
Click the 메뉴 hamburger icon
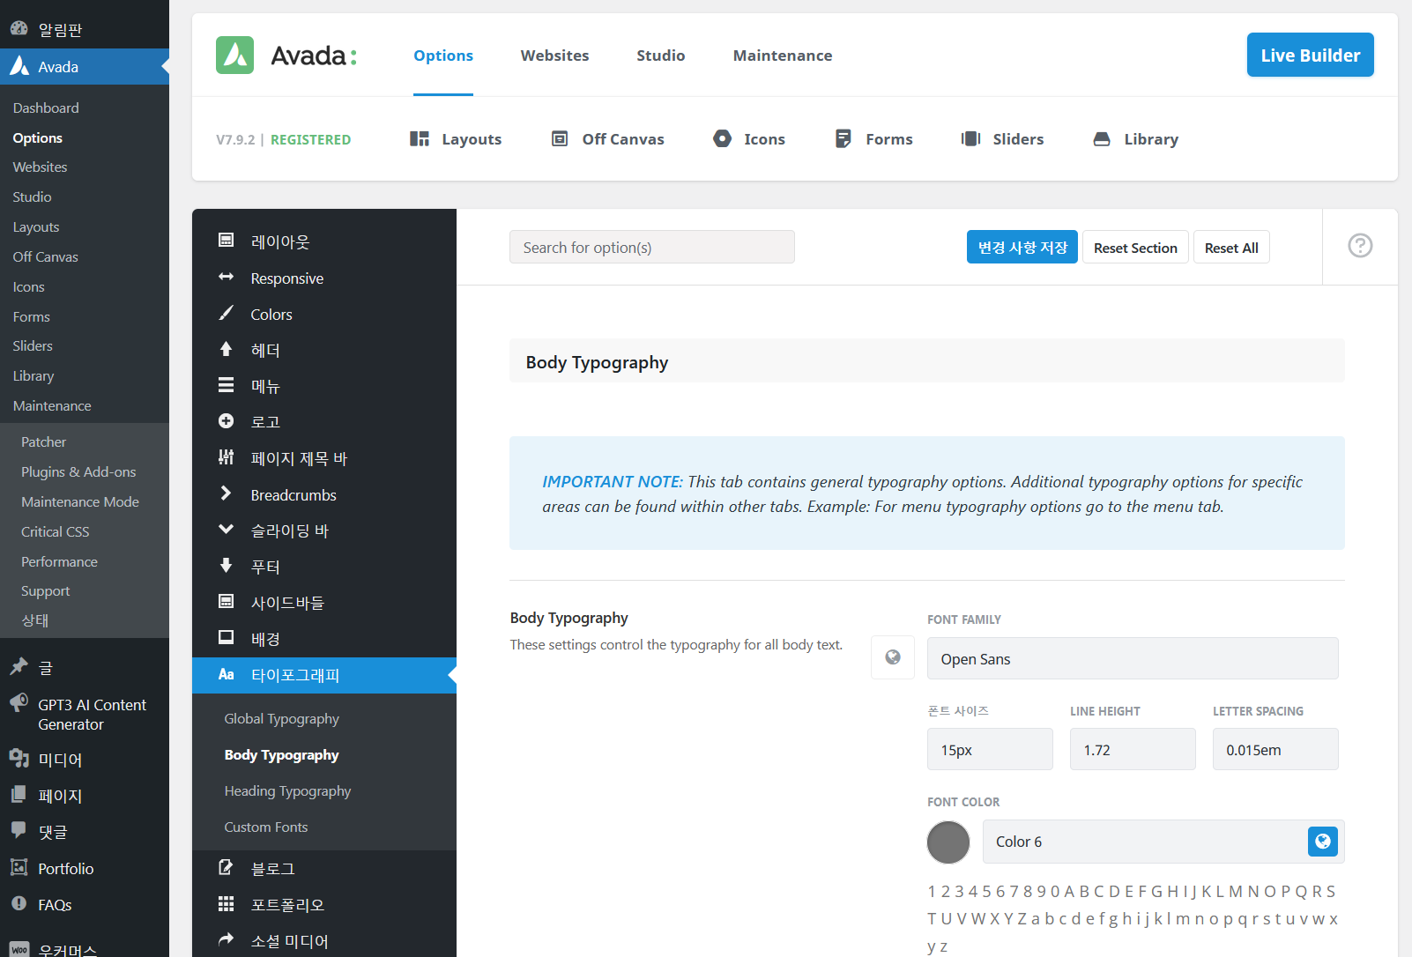tap(227, 385)
